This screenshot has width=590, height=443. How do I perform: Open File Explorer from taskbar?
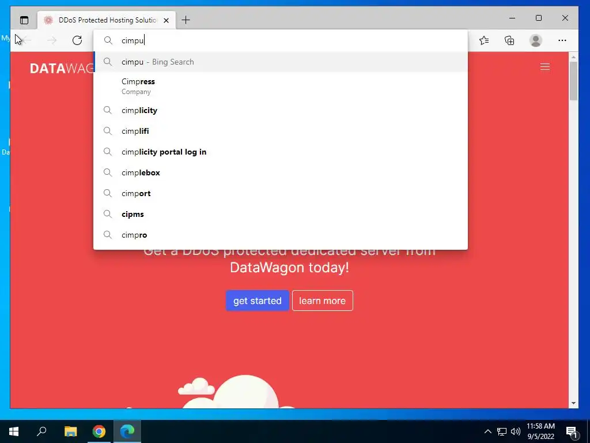click(70, 431)
